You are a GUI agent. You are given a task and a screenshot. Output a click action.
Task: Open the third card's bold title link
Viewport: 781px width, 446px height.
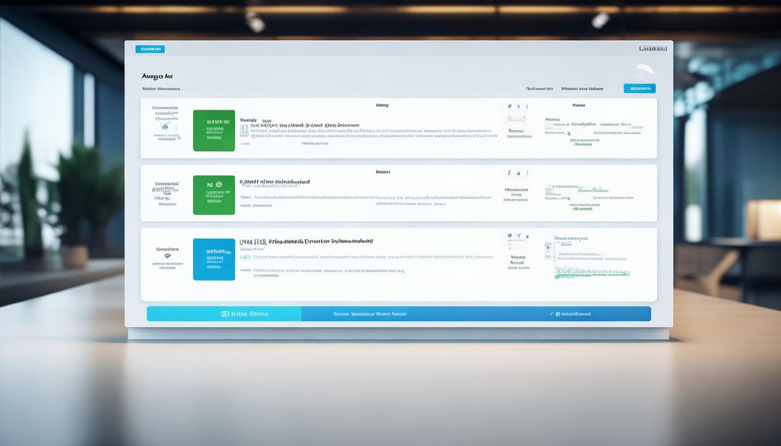click(x=306, y=241)
